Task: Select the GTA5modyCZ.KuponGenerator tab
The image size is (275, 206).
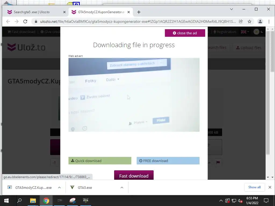Action: point(101,12)
